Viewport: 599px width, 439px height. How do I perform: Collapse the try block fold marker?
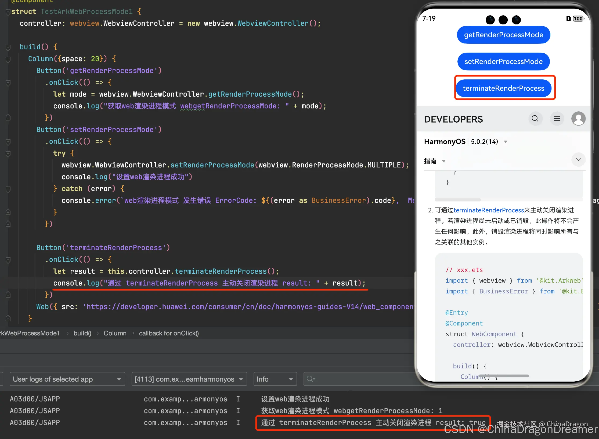pyautogui.click(x=8, y=153)
